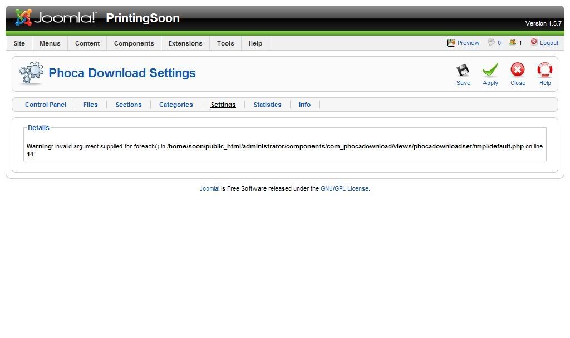Click the bold 'Warning' word

(x=40, y=146)
